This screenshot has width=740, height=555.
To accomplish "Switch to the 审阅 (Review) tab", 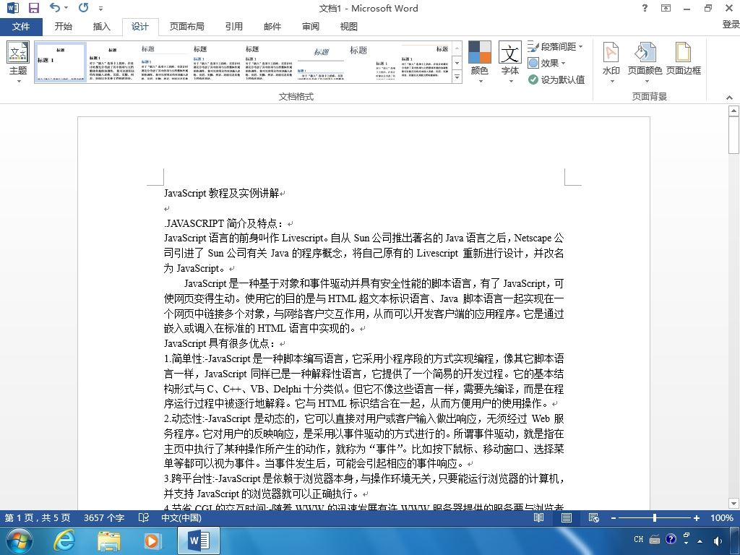I will click(x=311, y=27).
